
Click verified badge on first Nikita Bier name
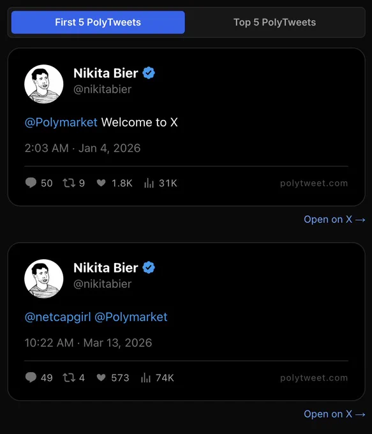(x=149, y=73)
